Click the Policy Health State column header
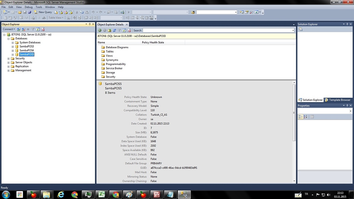354x199 pixels. (153, 42)
